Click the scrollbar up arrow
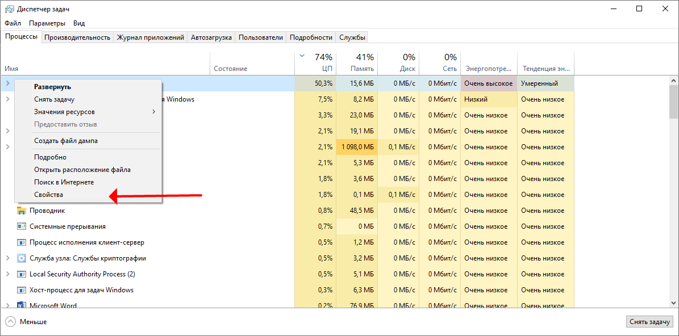The width and height of the screenshot is (679, 336). point(673,81)
